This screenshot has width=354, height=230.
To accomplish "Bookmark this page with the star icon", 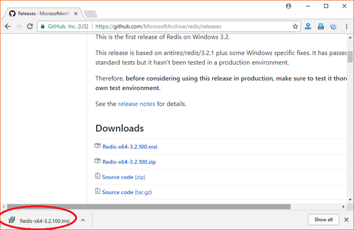I will click(x=295, y=26).
